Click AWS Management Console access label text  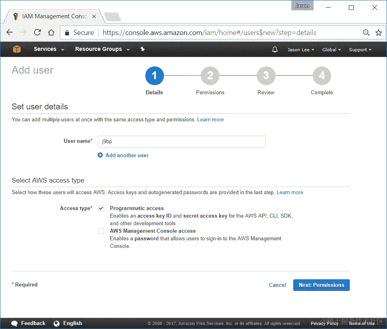pyautogui.click(x=153, y=231)
